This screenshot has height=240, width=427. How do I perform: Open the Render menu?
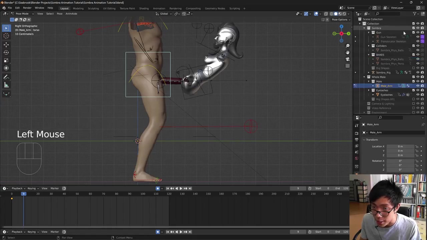pos(27,8)
